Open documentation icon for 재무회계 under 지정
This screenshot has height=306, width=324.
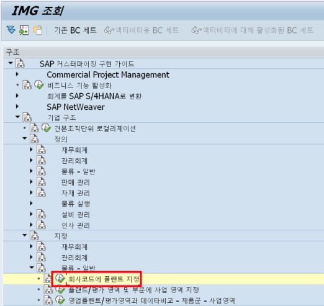pyautogui.click(x=41, y=246)
